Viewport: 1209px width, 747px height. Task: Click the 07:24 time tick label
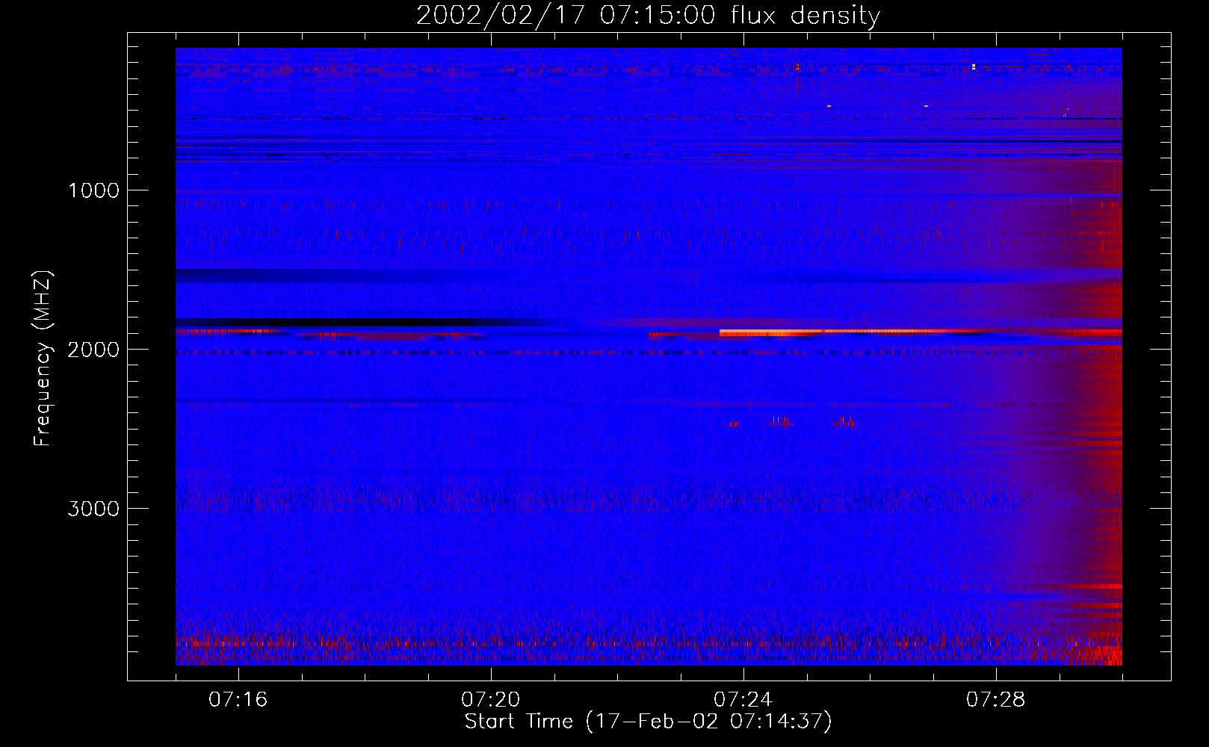pyautogui.click(x=743, y=700)
